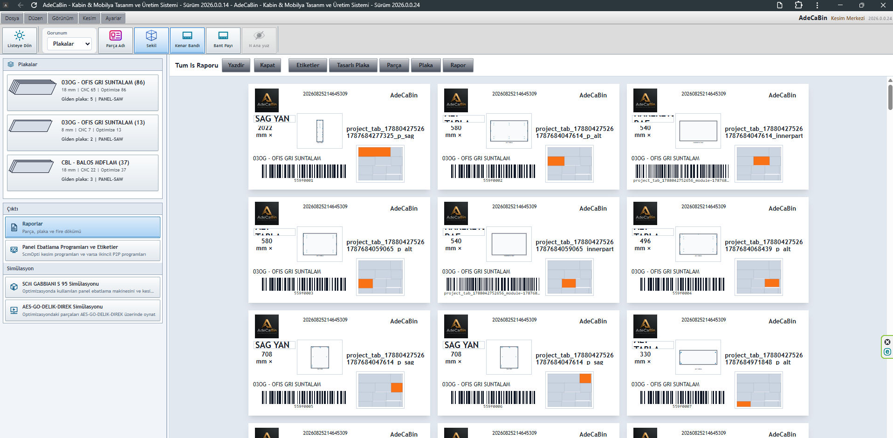Click the barcode 559f0002
Image resolution: width=893 pixels, height=438 pixels.
pos(493,171)
